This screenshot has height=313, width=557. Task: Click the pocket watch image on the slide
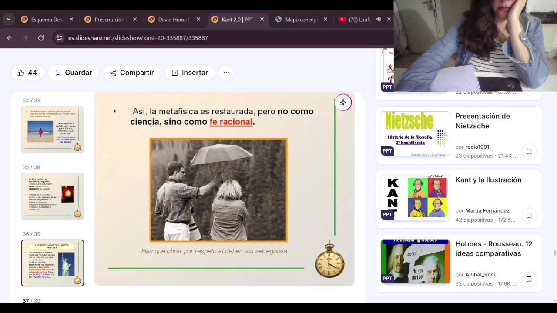click(x=330, y=260)
